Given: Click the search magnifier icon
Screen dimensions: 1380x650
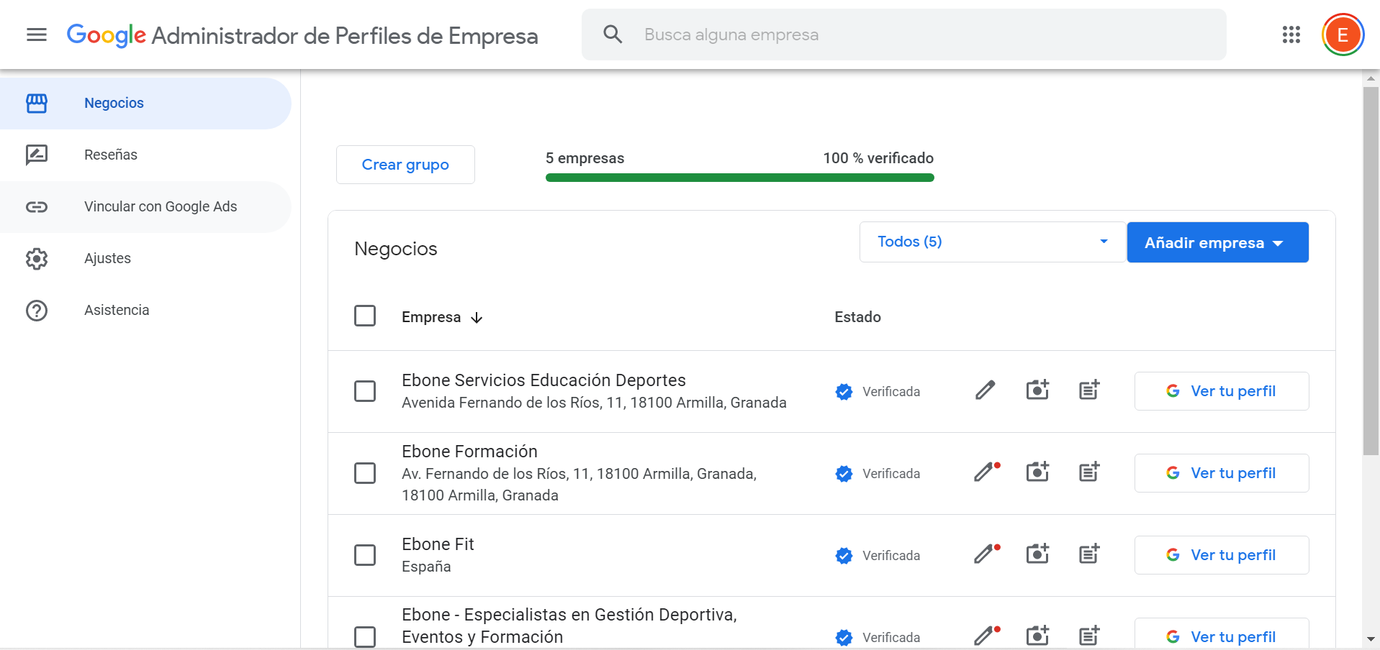Looking at the screenshot, I should click(612, 34).
